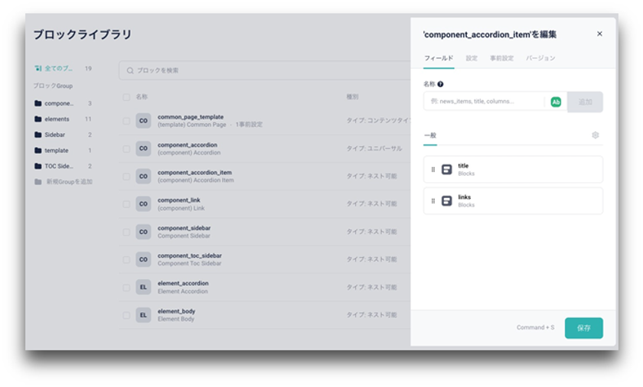Open the 事前設定 tab
Image resolution: width=643 pixels, height=387 pixels.
pyautogui.click(x=501, y=58)
